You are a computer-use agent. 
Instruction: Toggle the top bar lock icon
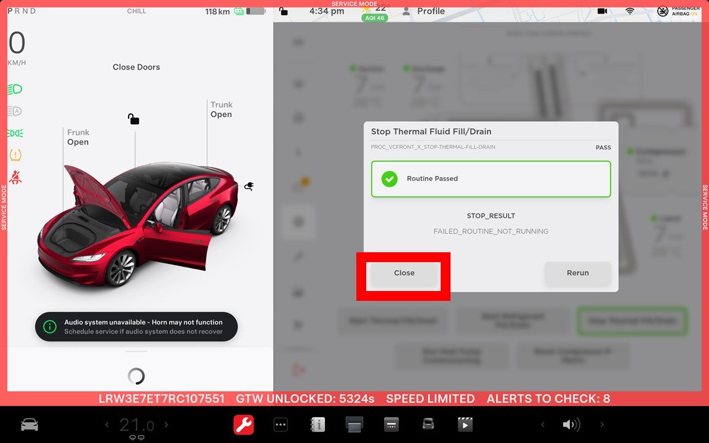(x=283, y=11)
